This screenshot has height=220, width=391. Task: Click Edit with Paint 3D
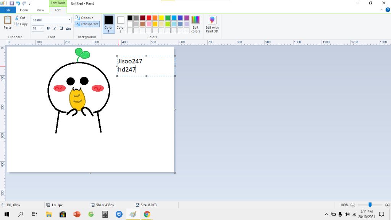point(212,24)
